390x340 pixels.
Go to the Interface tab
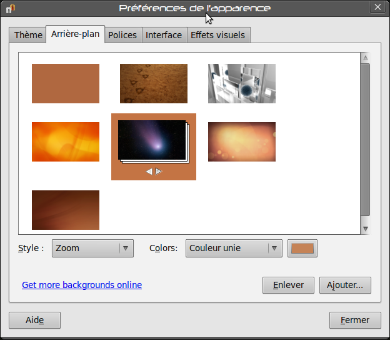[164, 35]
